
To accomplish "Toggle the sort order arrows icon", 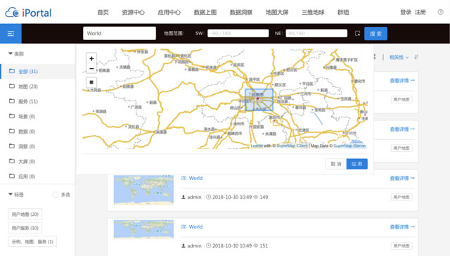I will pyautogui.click(x=416, y=57).
